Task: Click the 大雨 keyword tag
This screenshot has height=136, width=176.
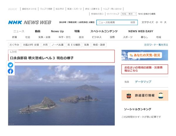Action: [x=45, y=45]
